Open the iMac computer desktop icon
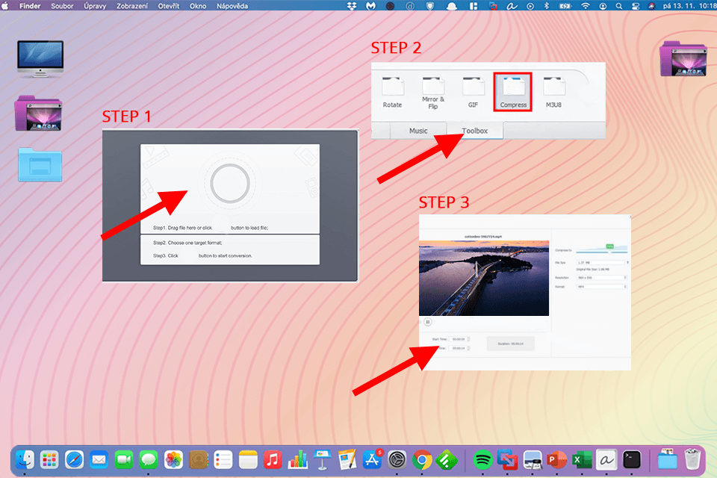The height and width of the screenshot is (478, 717). 40,58
